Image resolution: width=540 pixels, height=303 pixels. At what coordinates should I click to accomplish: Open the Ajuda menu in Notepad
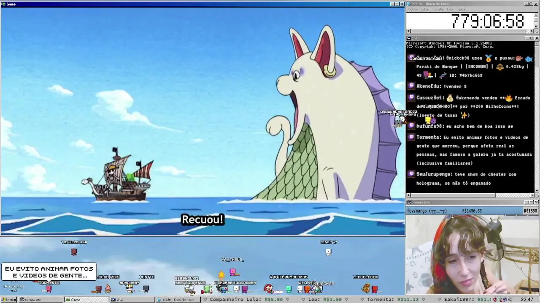[461, 9]
